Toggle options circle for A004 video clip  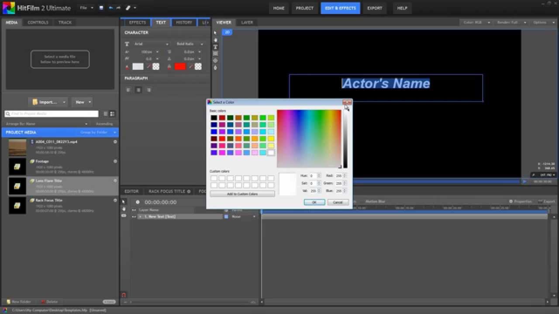click(115, 142)
